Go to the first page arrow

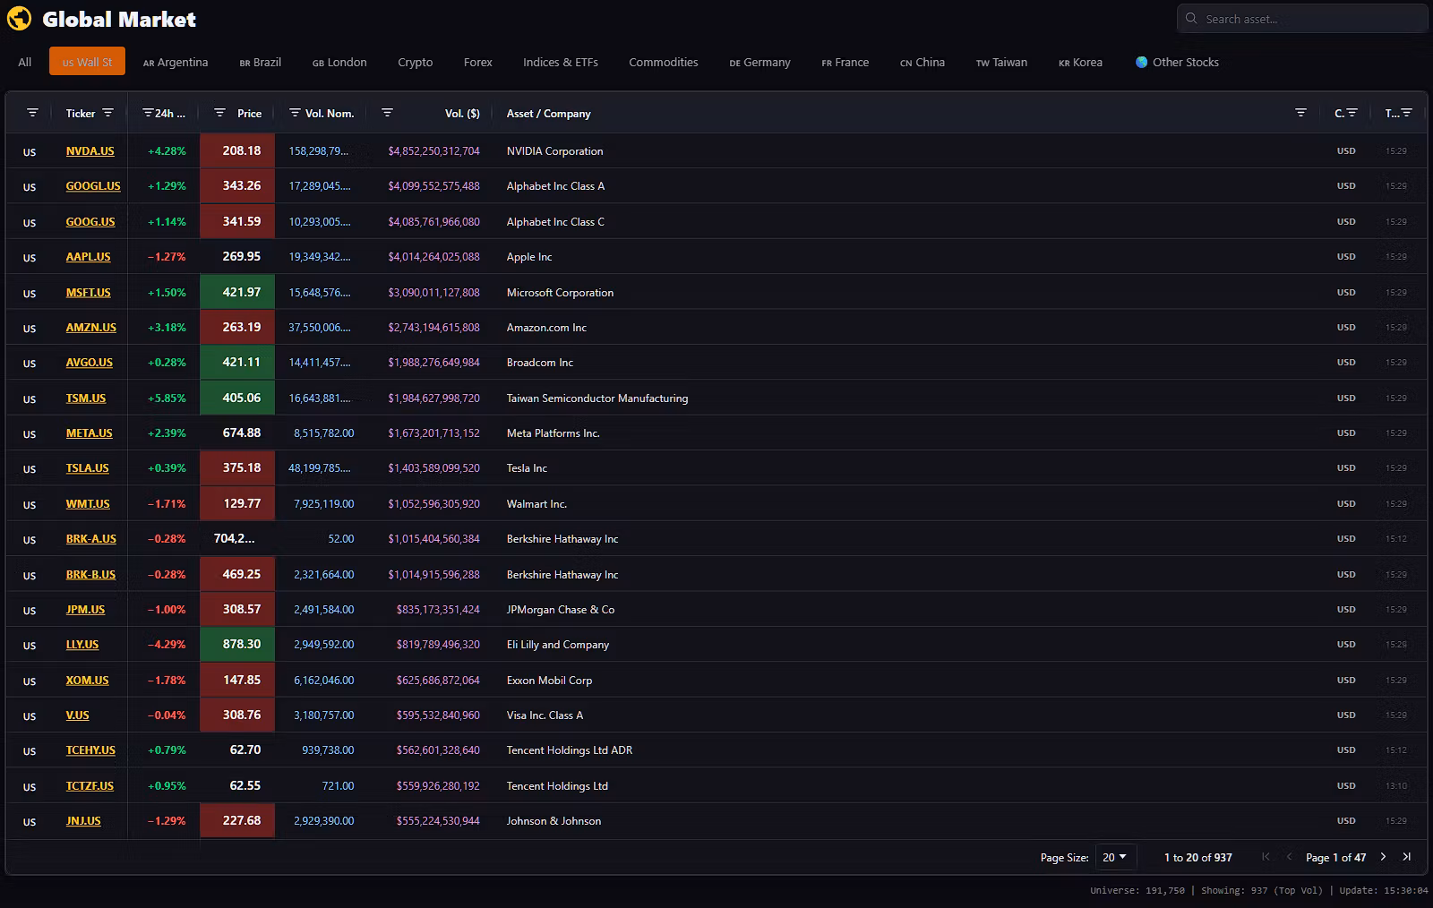(1266, 857)
